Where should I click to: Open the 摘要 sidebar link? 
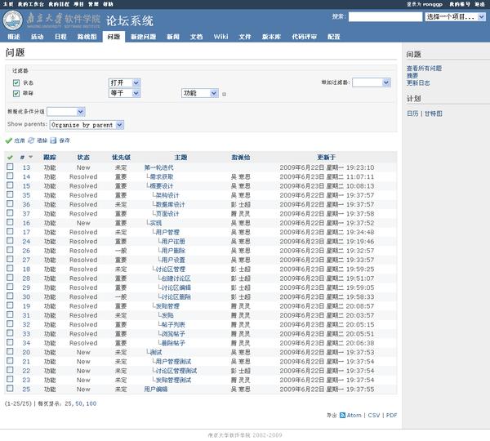pyautogui.click(x=412, y=76)
